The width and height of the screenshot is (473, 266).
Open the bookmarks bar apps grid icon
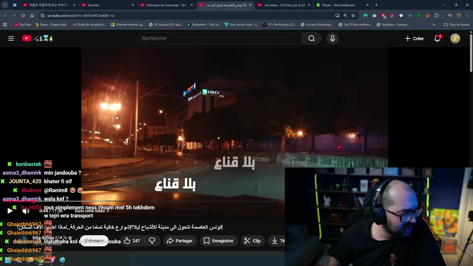click(x=5, y=25)
